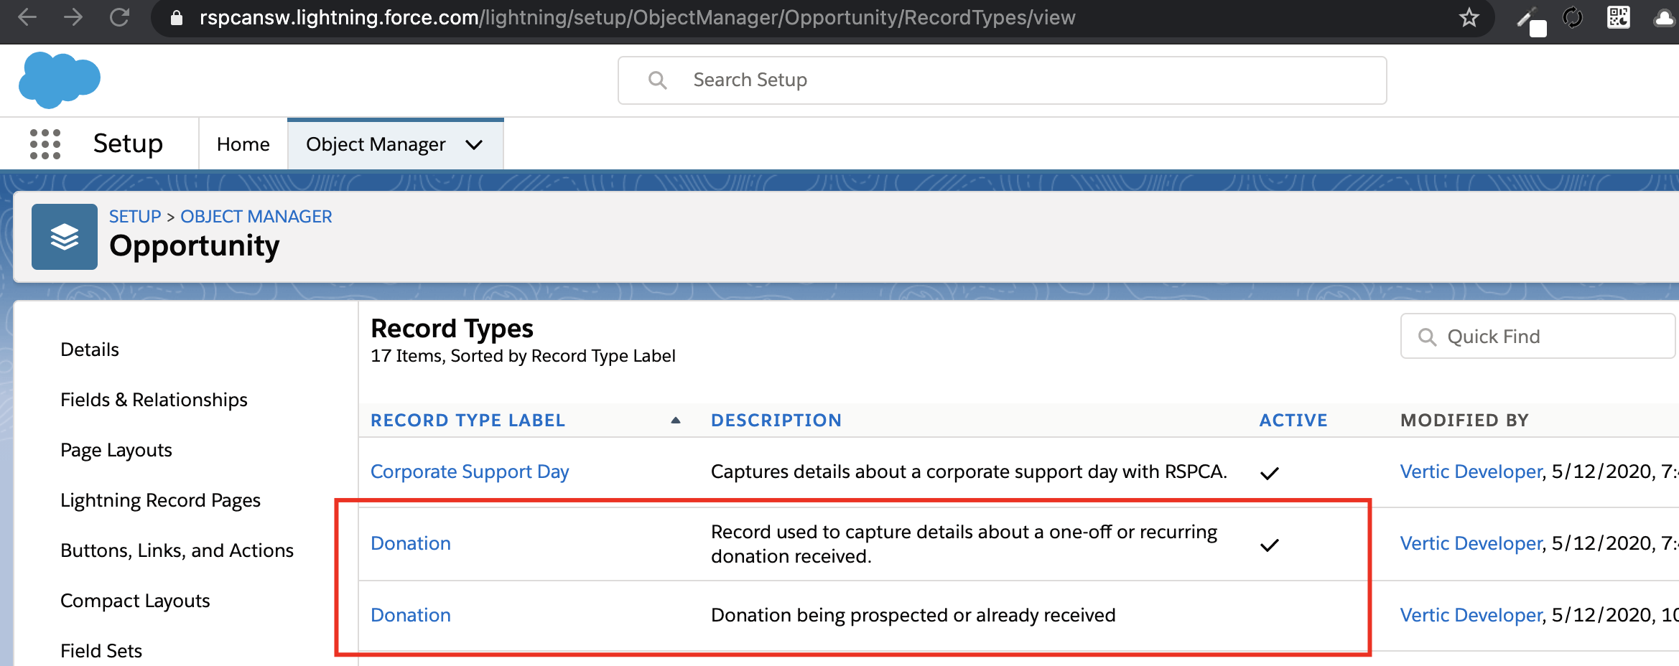Click the Record Type Label sort arrow

(x=676, y=420)
